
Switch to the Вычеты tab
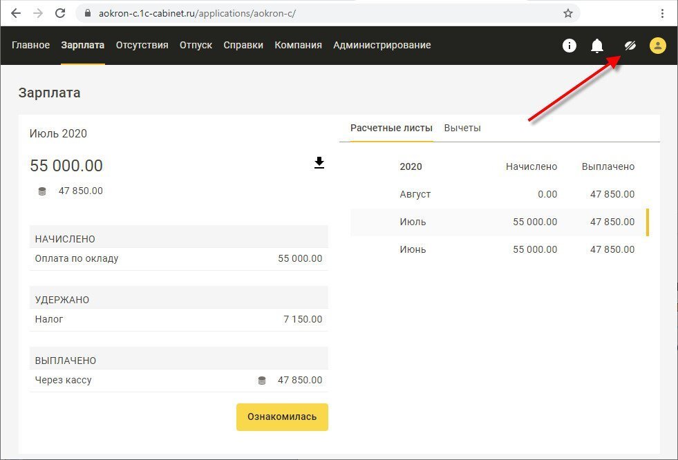pyautogui.click(x=462, y=128)
